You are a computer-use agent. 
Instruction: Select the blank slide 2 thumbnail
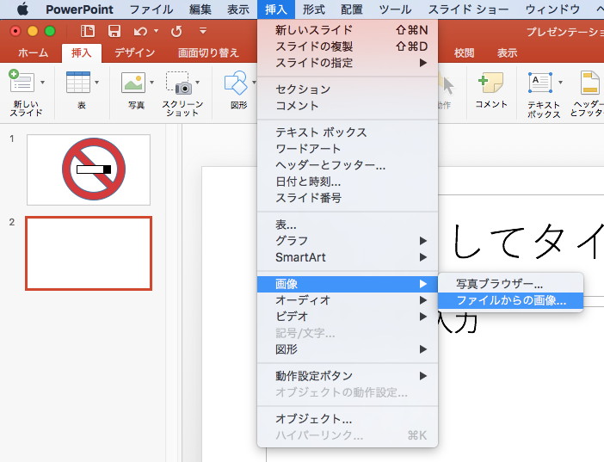click(89, 253)
